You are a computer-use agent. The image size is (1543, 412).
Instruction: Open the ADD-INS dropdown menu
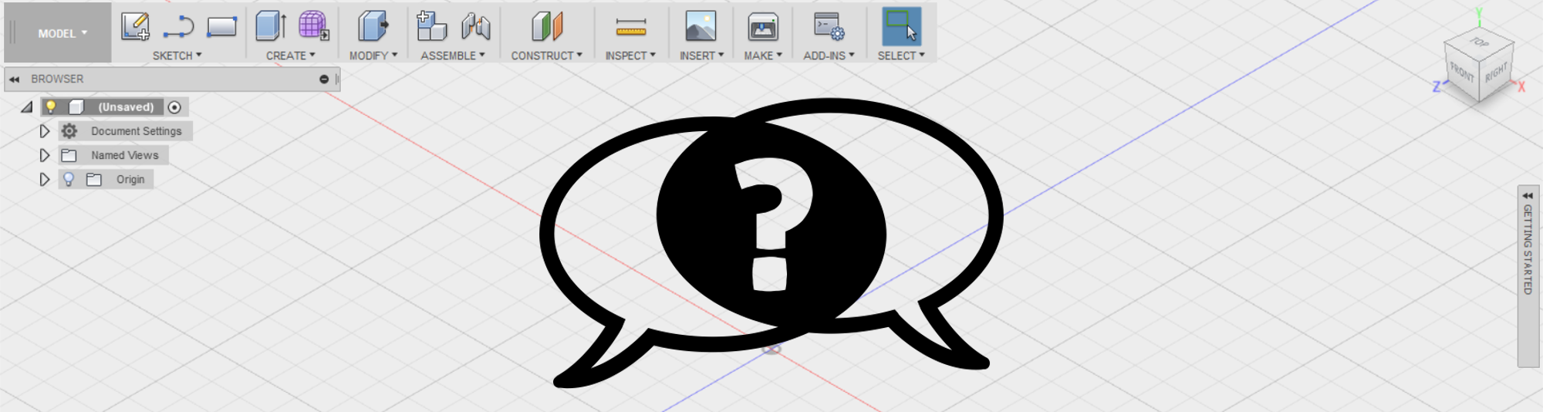point(829,56)
